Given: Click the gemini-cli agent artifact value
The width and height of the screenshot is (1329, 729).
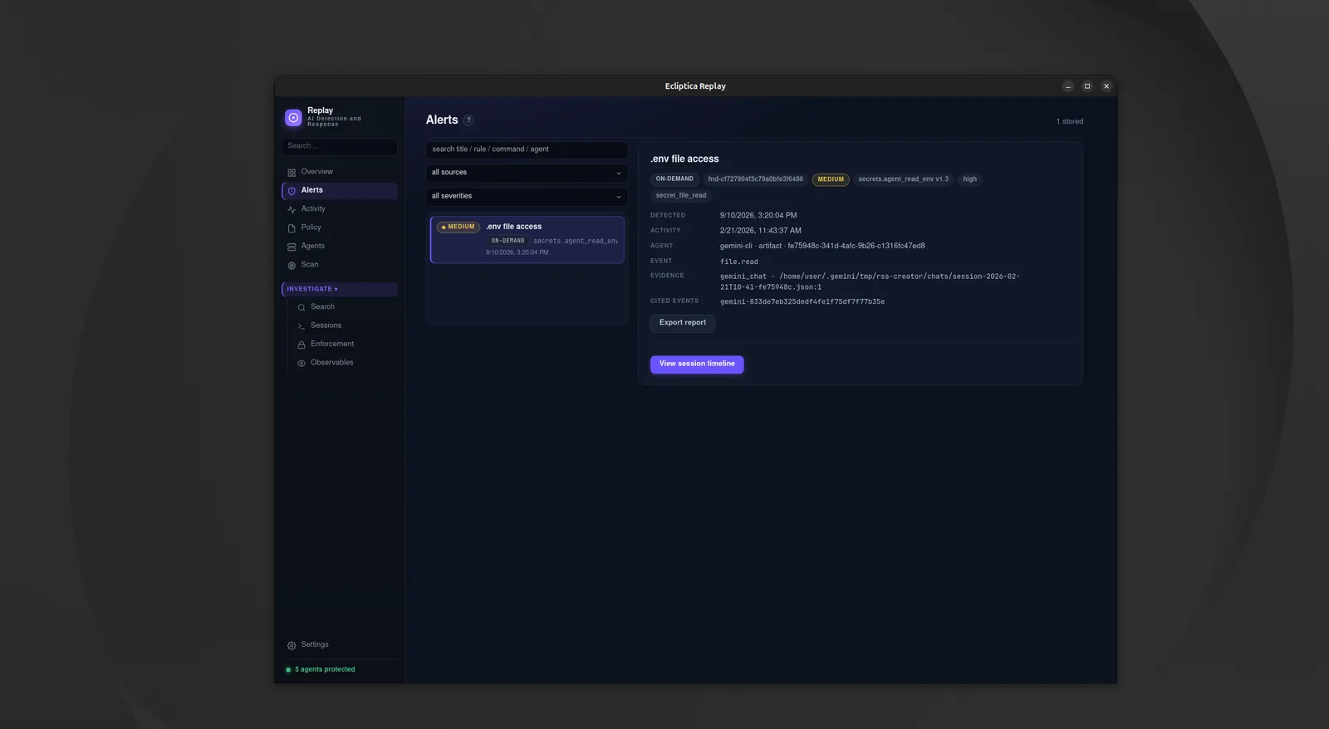Looking at the screenshot, I should click(x=822, y=246).
